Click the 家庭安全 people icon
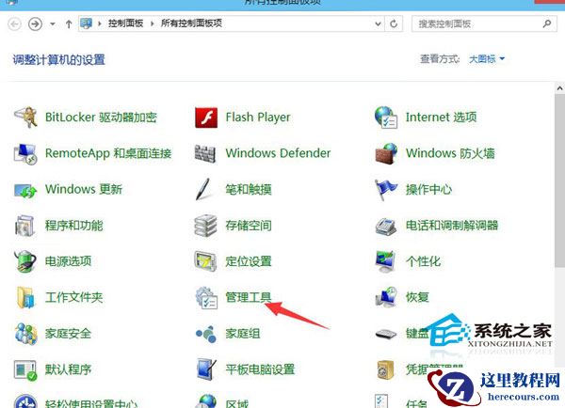This screenshot has width=565, height=408. (x=25, y=334)
